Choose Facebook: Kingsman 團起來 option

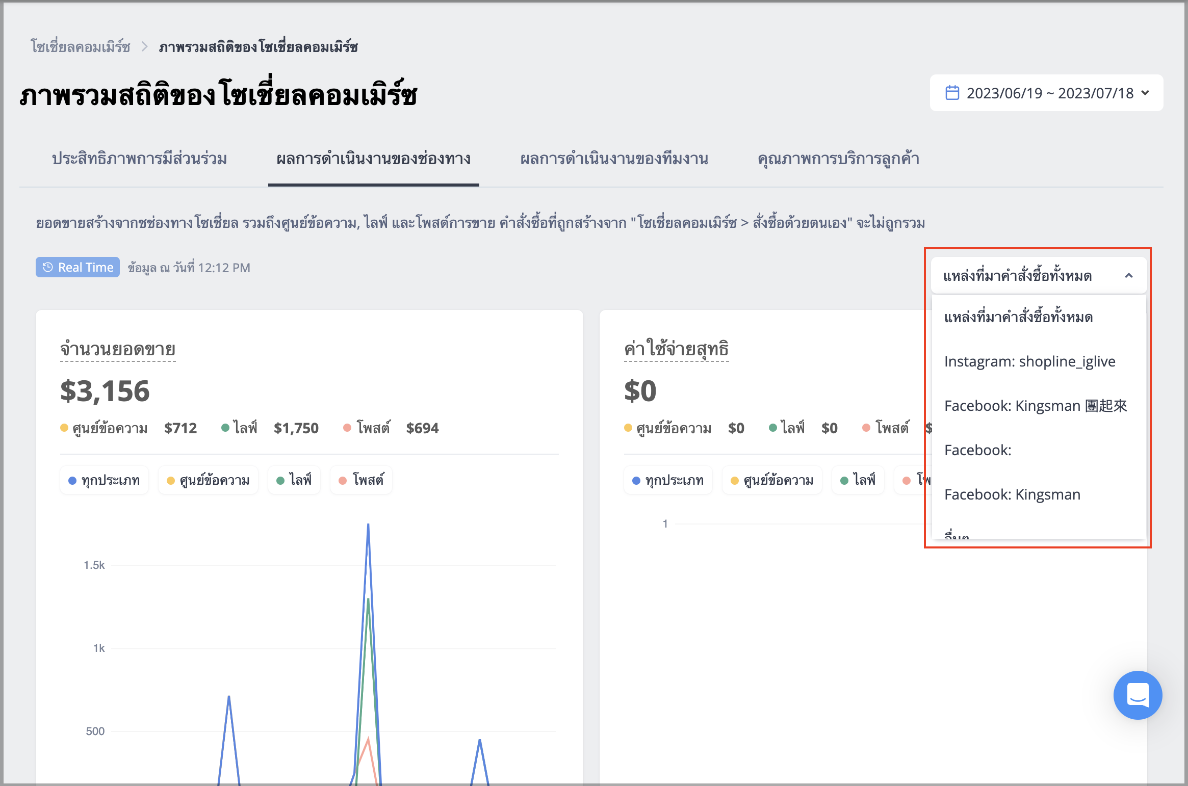click(x=1039, y=406)
